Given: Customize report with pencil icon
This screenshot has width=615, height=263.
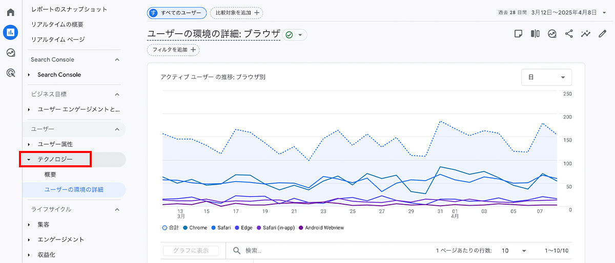Looking at the screenshot, I should 603,34.
